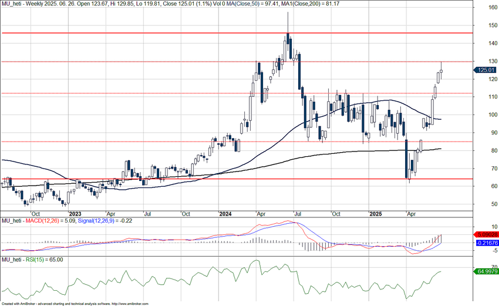The height and width of the screenshot is (306, 499).
Task: Click the 50 price axis label
Action: click(494, 204)
